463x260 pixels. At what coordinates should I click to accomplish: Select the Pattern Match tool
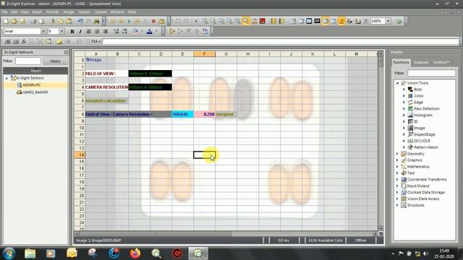426,147
